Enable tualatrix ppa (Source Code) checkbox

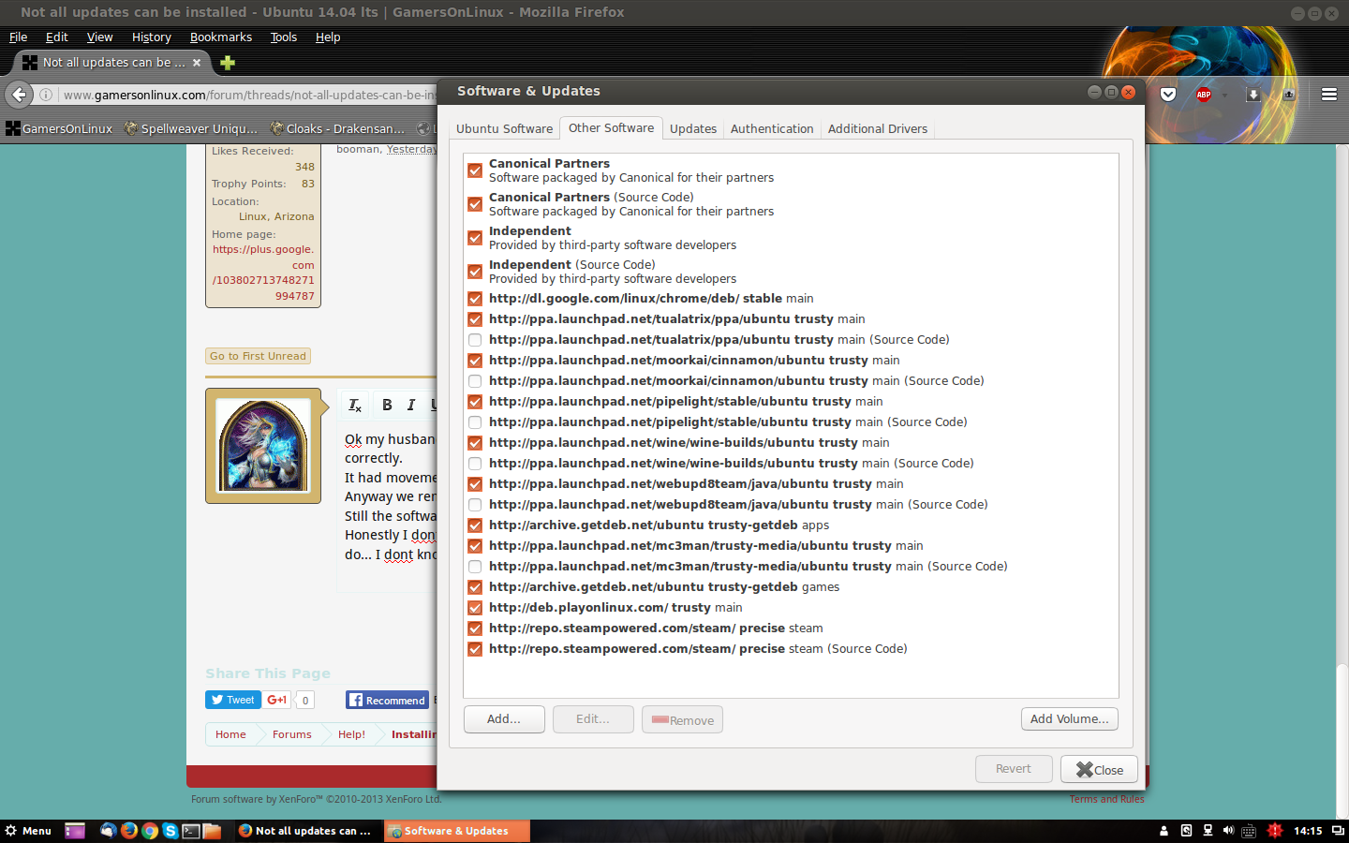pos(475,340)
